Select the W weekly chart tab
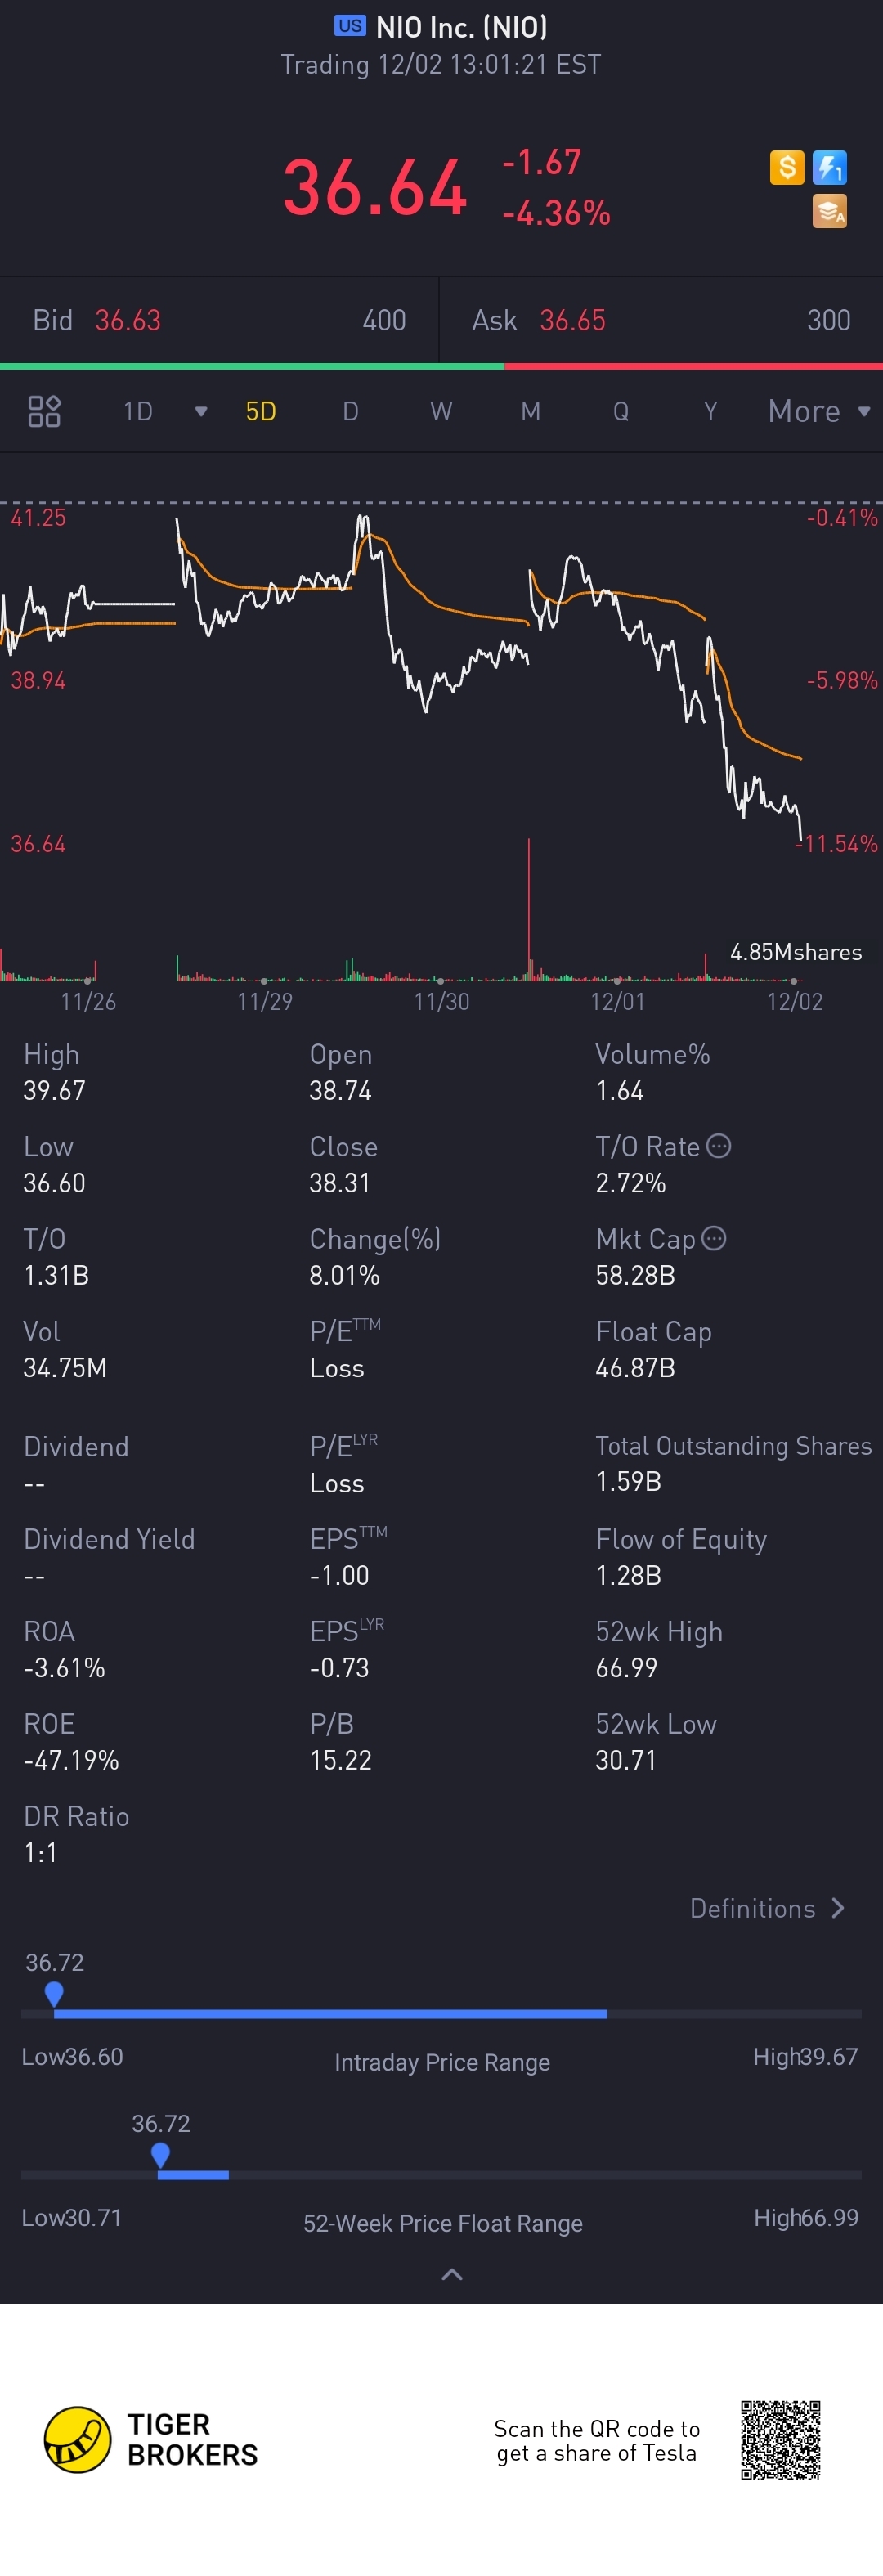The height and width of the screenshot is (2576, 883). [441, 411]
